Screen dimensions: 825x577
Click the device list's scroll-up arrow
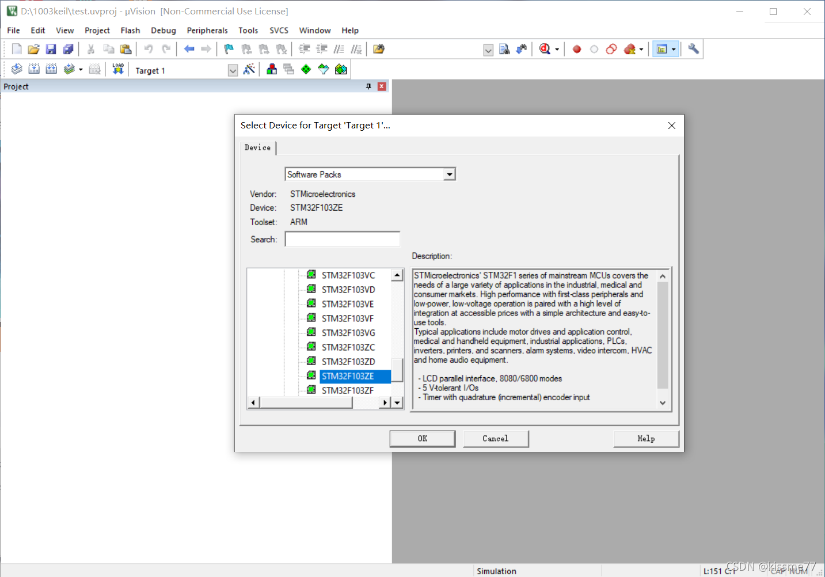coord(397,275)
